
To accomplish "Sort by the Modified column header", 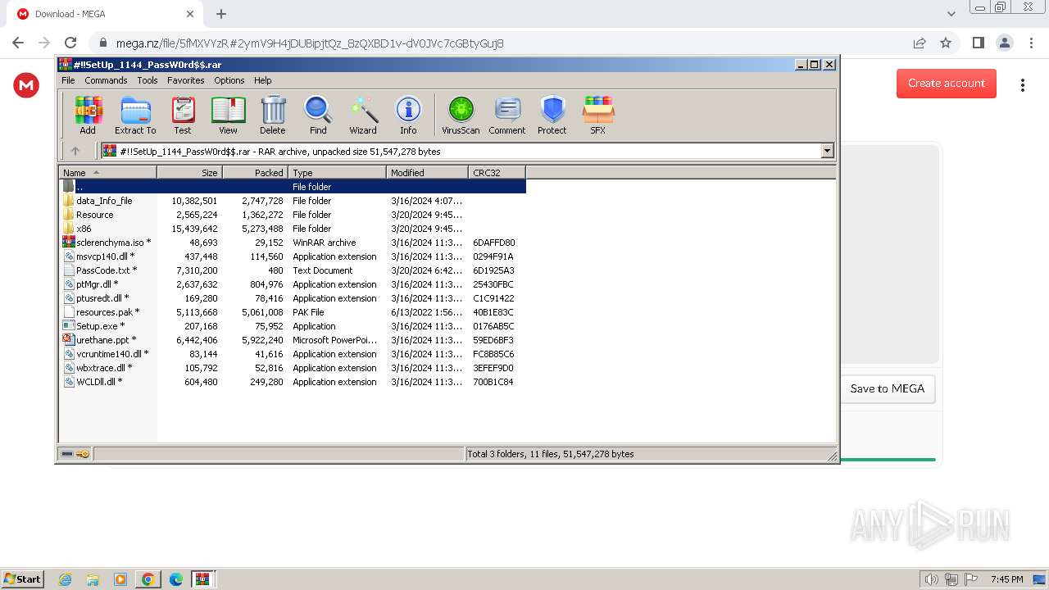I will tap(427, 172).
